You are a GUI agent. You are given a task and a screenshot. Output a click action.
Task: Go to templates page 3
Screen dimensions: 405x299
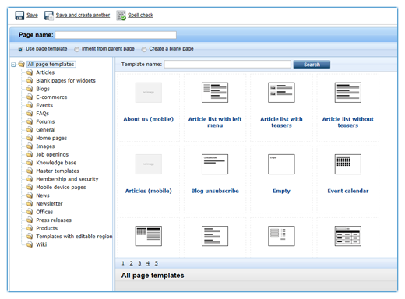click(139, 263)
